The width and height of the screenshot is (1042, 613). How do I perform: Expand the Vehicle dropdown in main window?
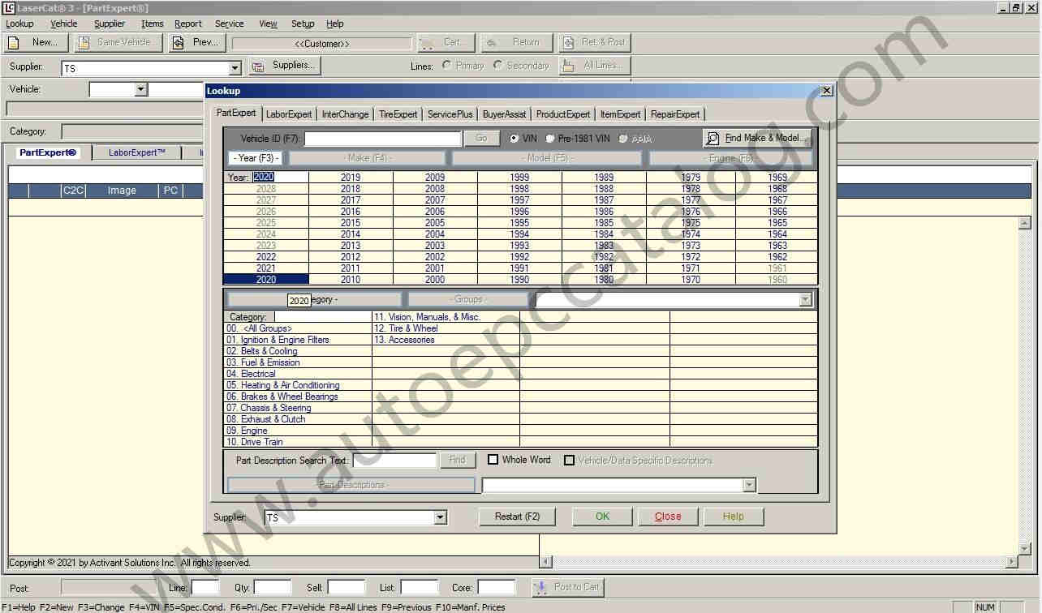point(140,89)
